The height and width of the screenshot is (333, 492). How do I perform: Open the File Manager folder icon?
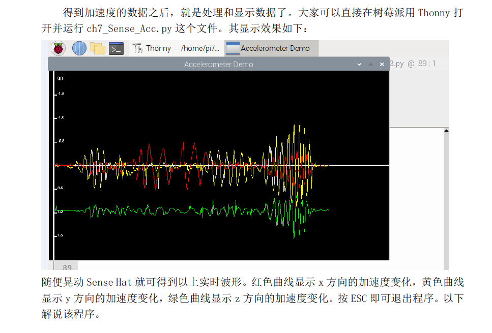coord(98,48)
